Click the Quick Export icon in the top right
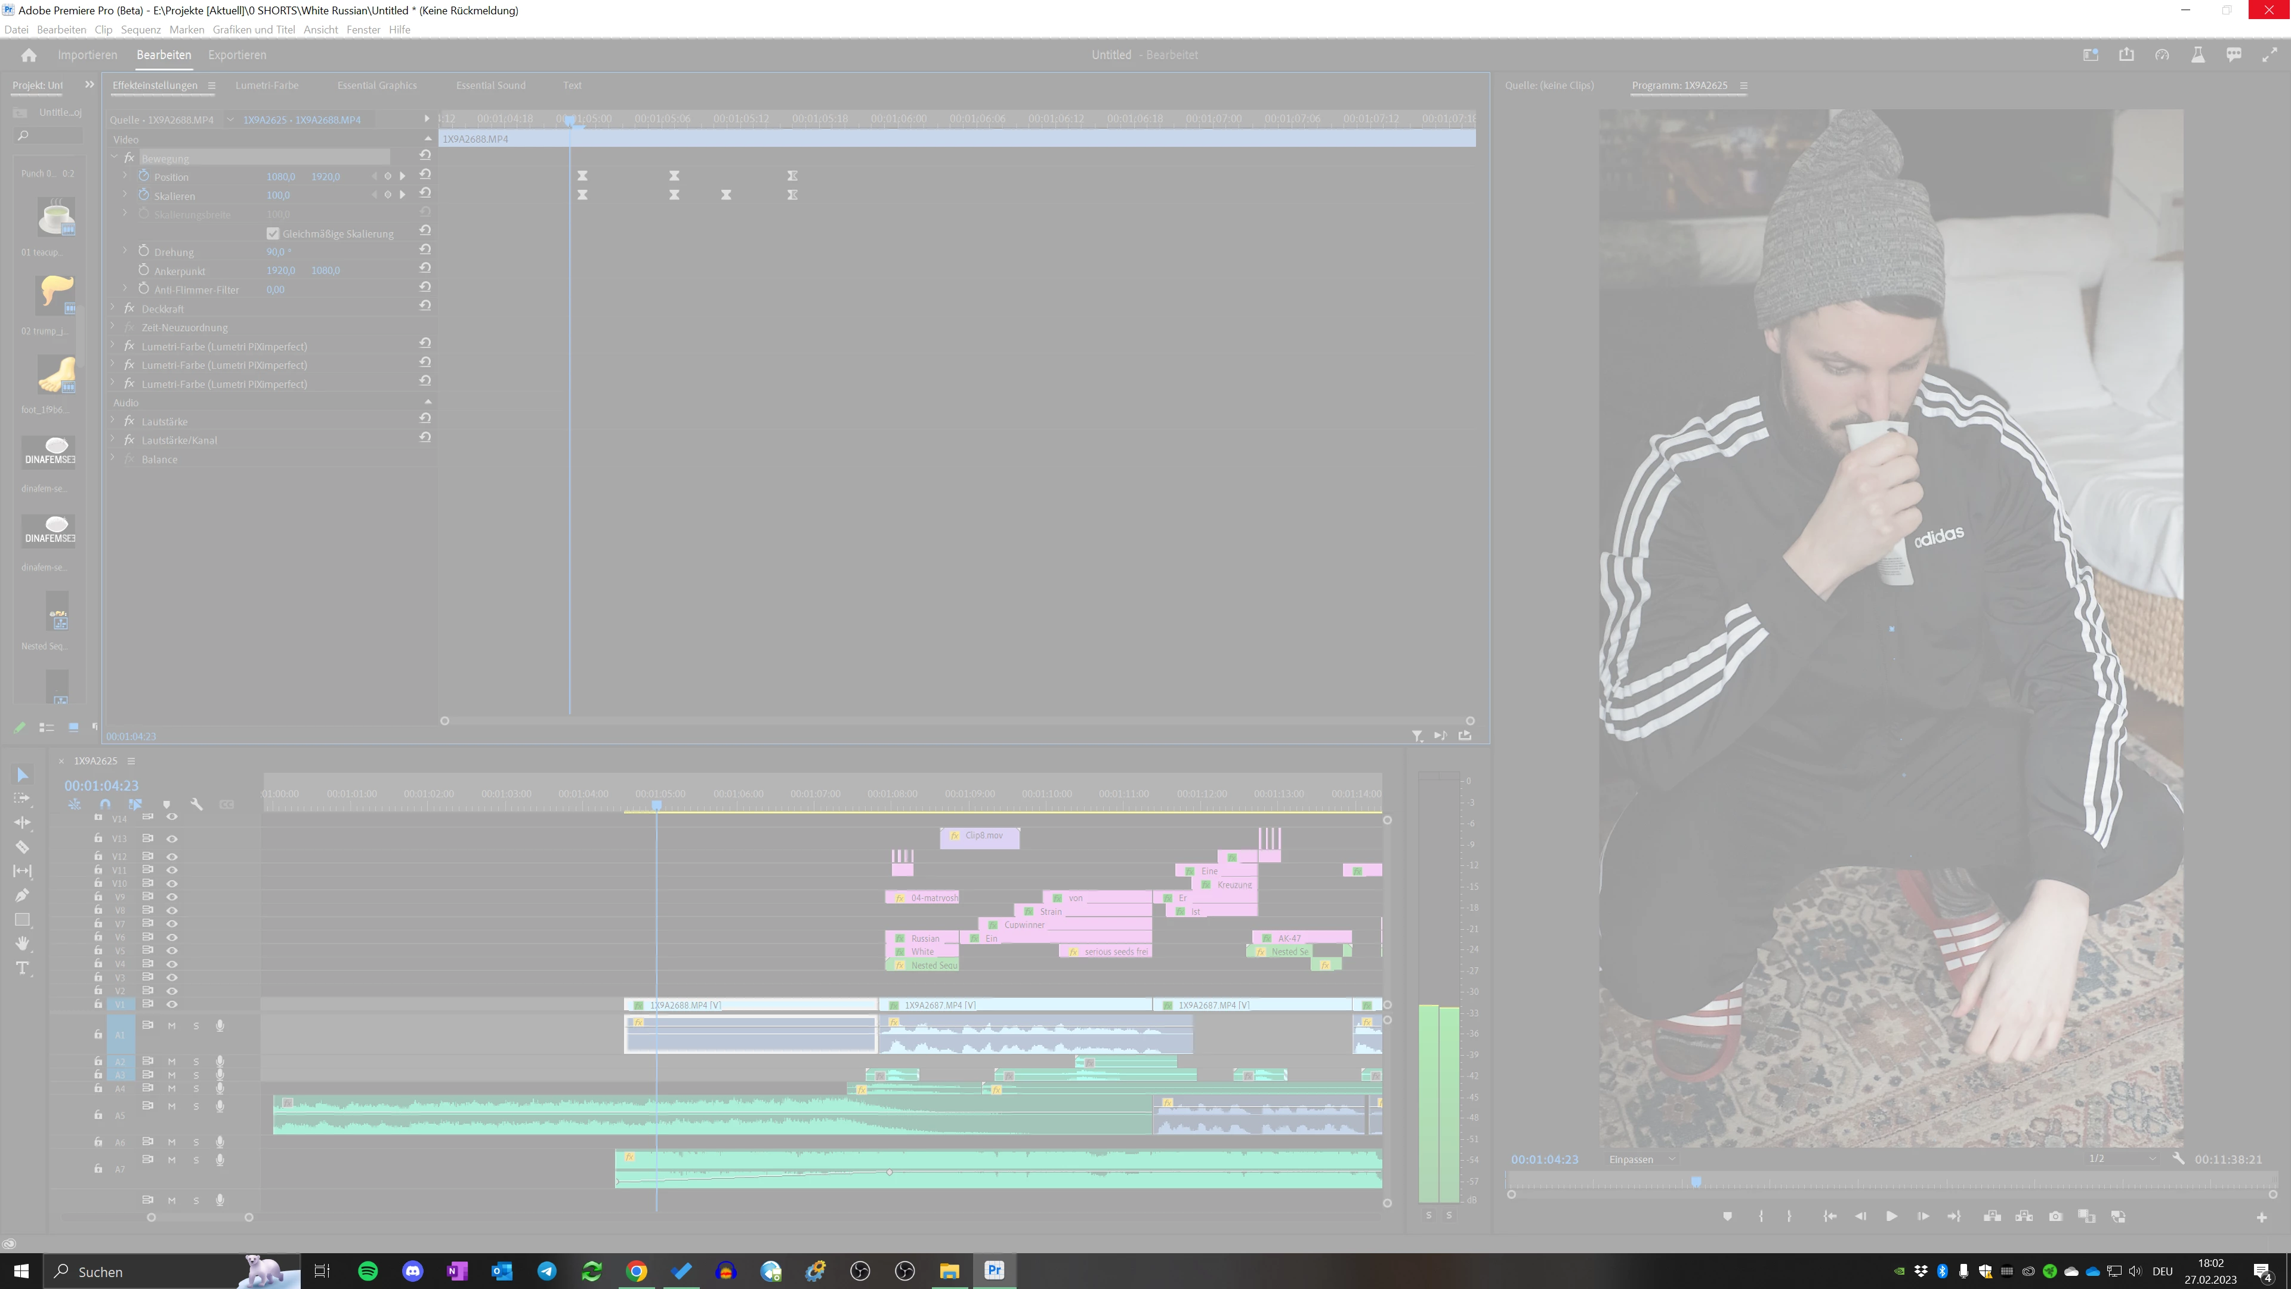This screenshot has width=2291, height=1289. point(2126,54)
